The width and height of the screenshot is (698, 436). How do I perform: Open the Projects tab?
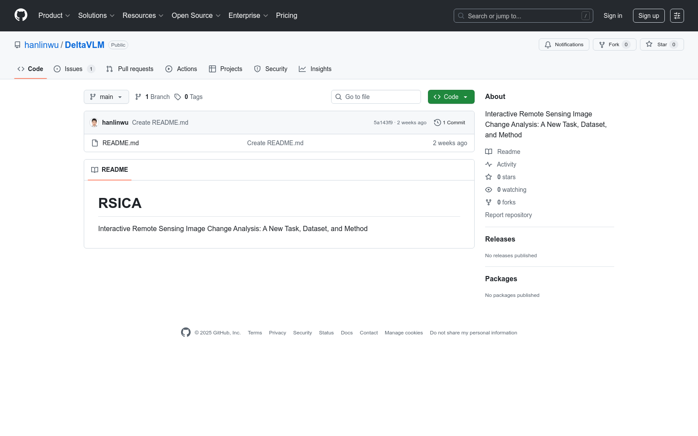(226, 69)
